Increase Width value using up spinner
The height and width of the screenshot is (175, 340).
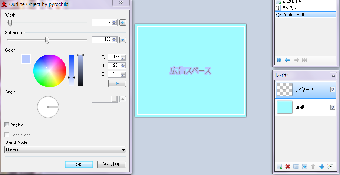click(x=114, y=21)
